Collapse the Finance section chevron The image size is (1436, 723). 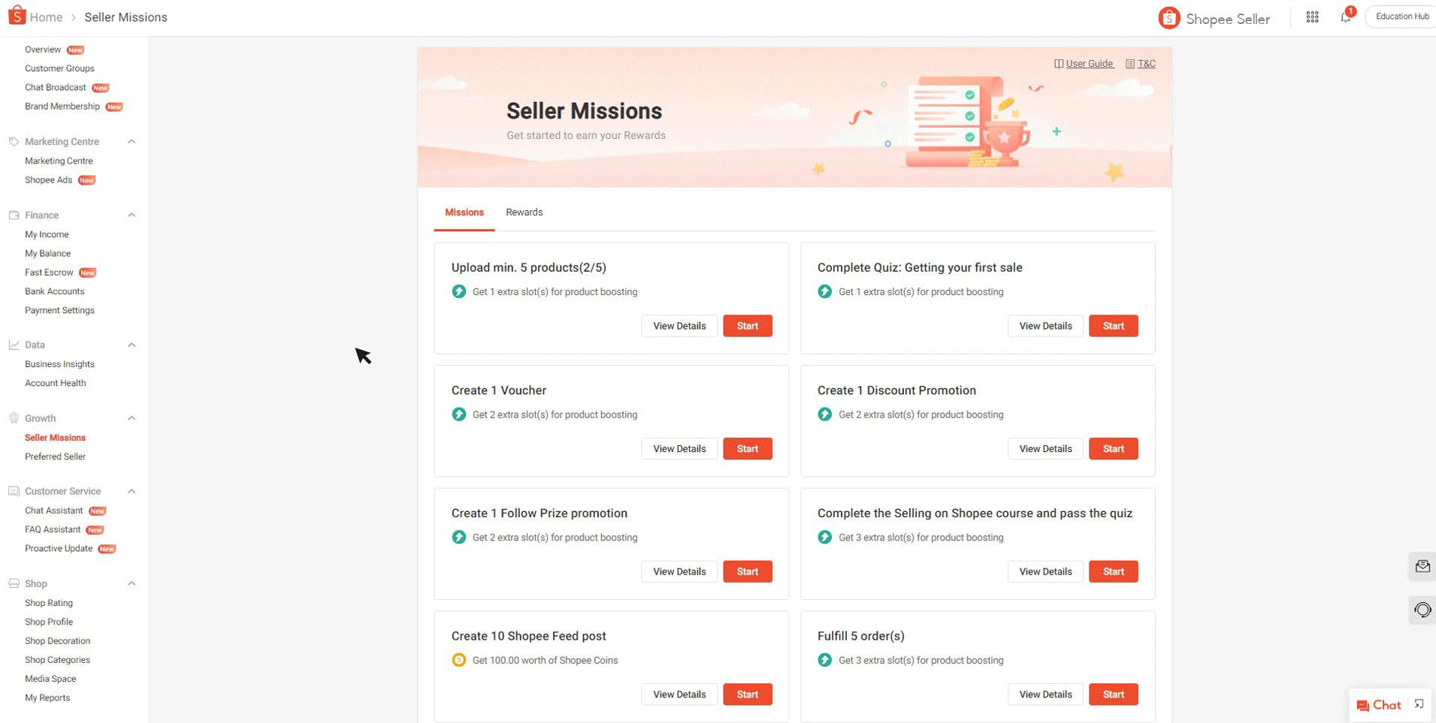click(132, 215)
